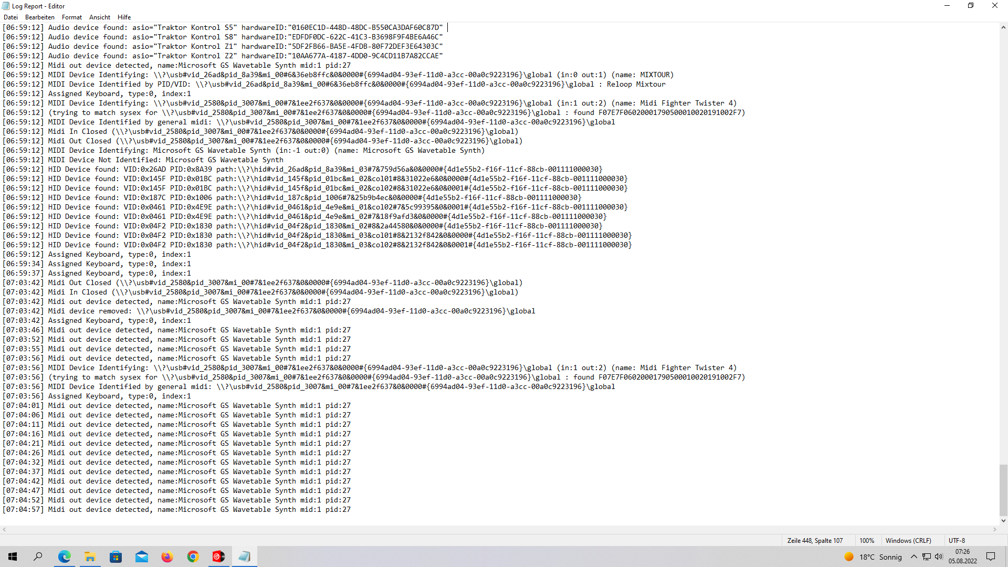
Task: Open network status tray icon
Action: (x=927, y=556)
